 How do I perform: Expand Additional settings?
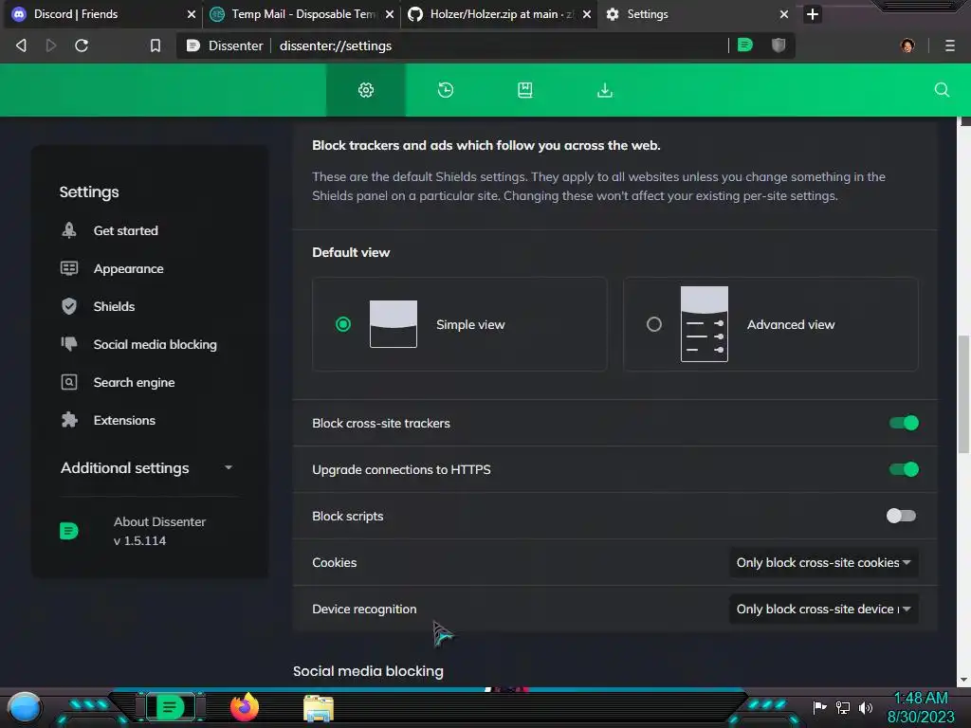147,468
